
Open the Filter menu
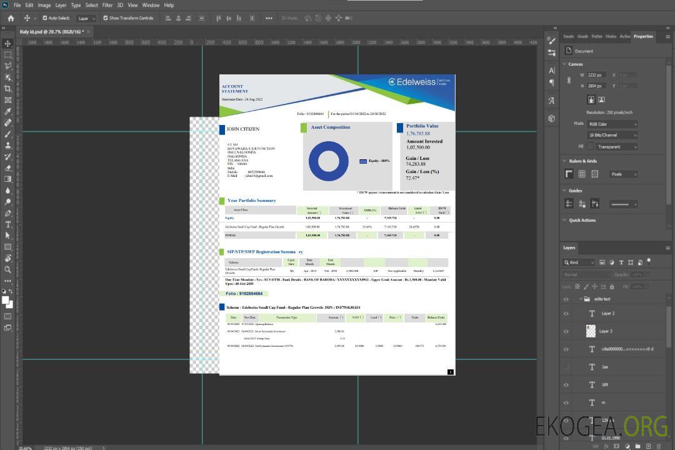[107, 5]
